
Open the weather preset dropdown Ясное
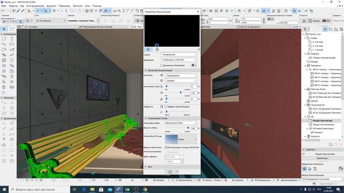181,139
